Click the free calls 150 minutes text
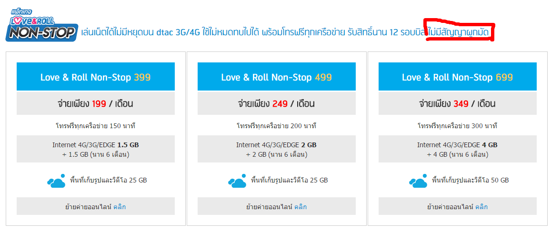This screenshot has width=551, height=233. (96, 126)
